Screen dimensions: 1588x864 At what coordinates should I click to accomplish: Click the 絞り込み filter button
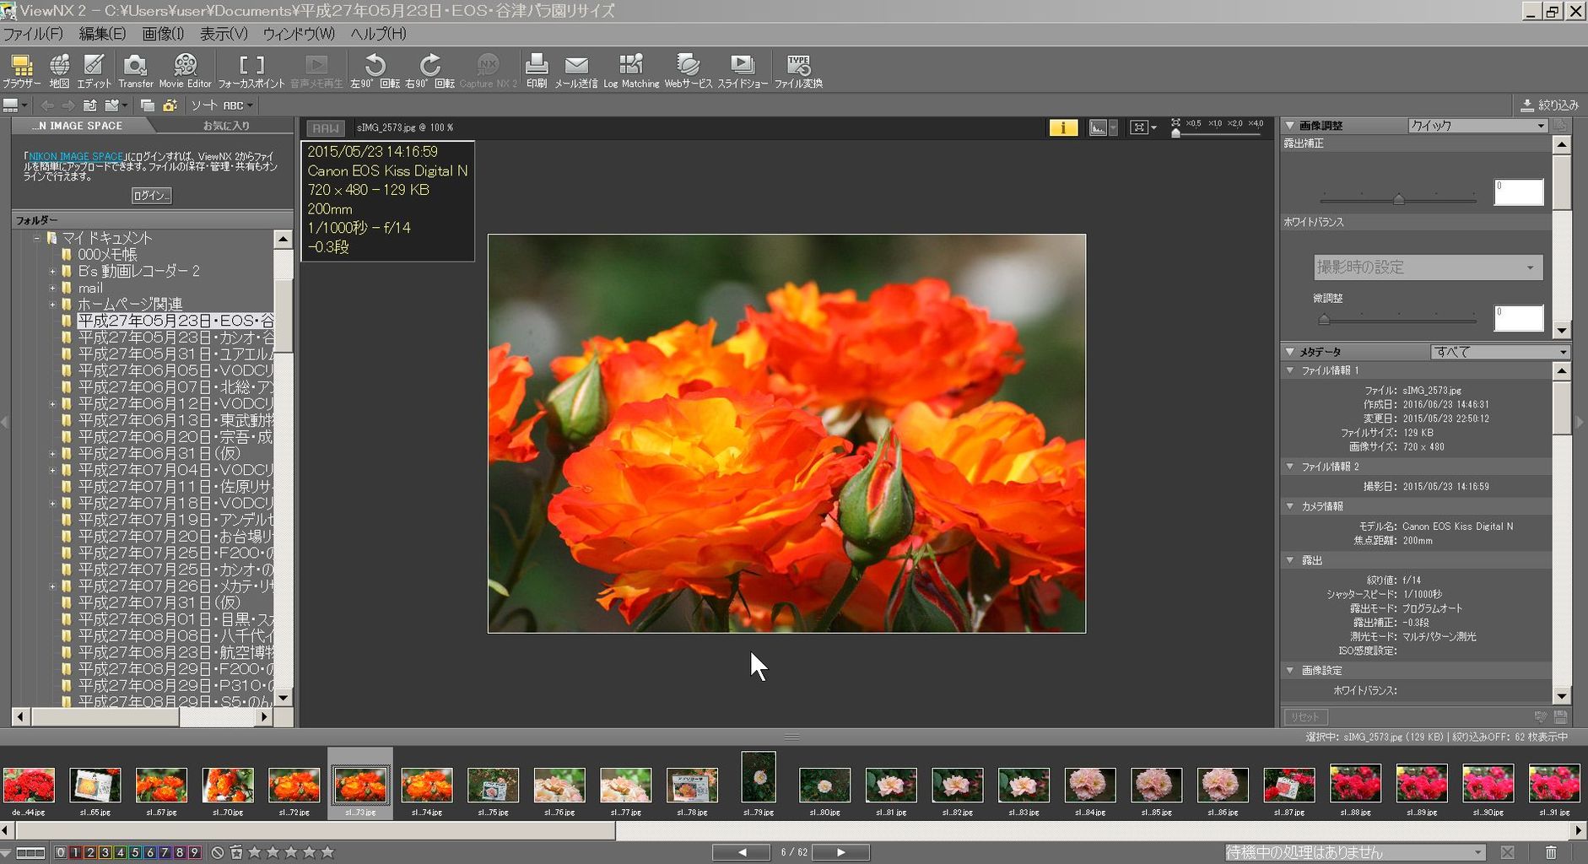1549,105
